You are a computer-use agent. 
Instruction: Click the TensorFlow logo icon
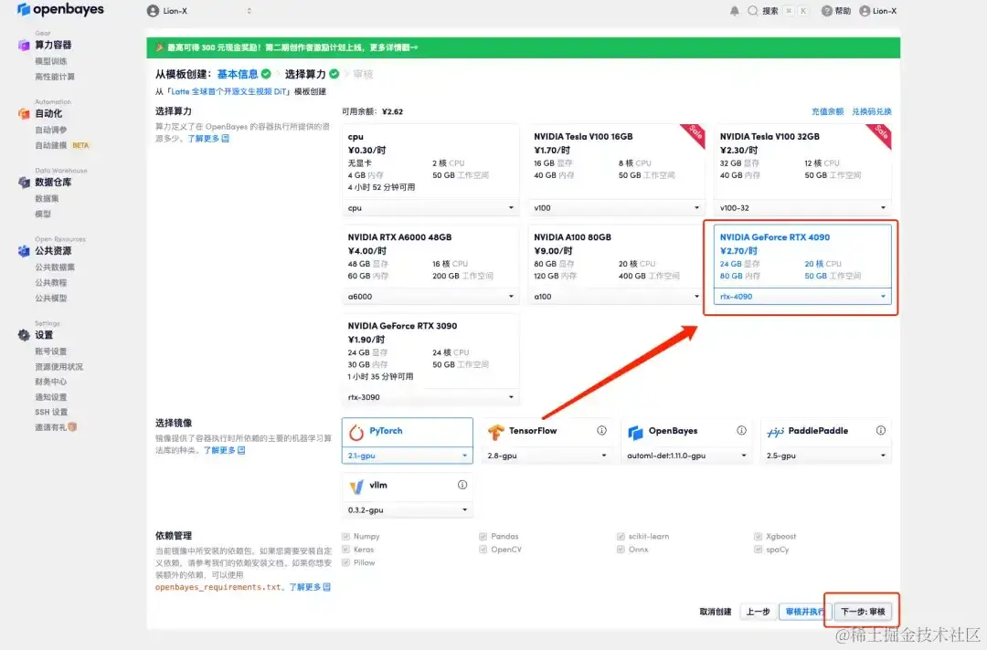pos(496,433)
